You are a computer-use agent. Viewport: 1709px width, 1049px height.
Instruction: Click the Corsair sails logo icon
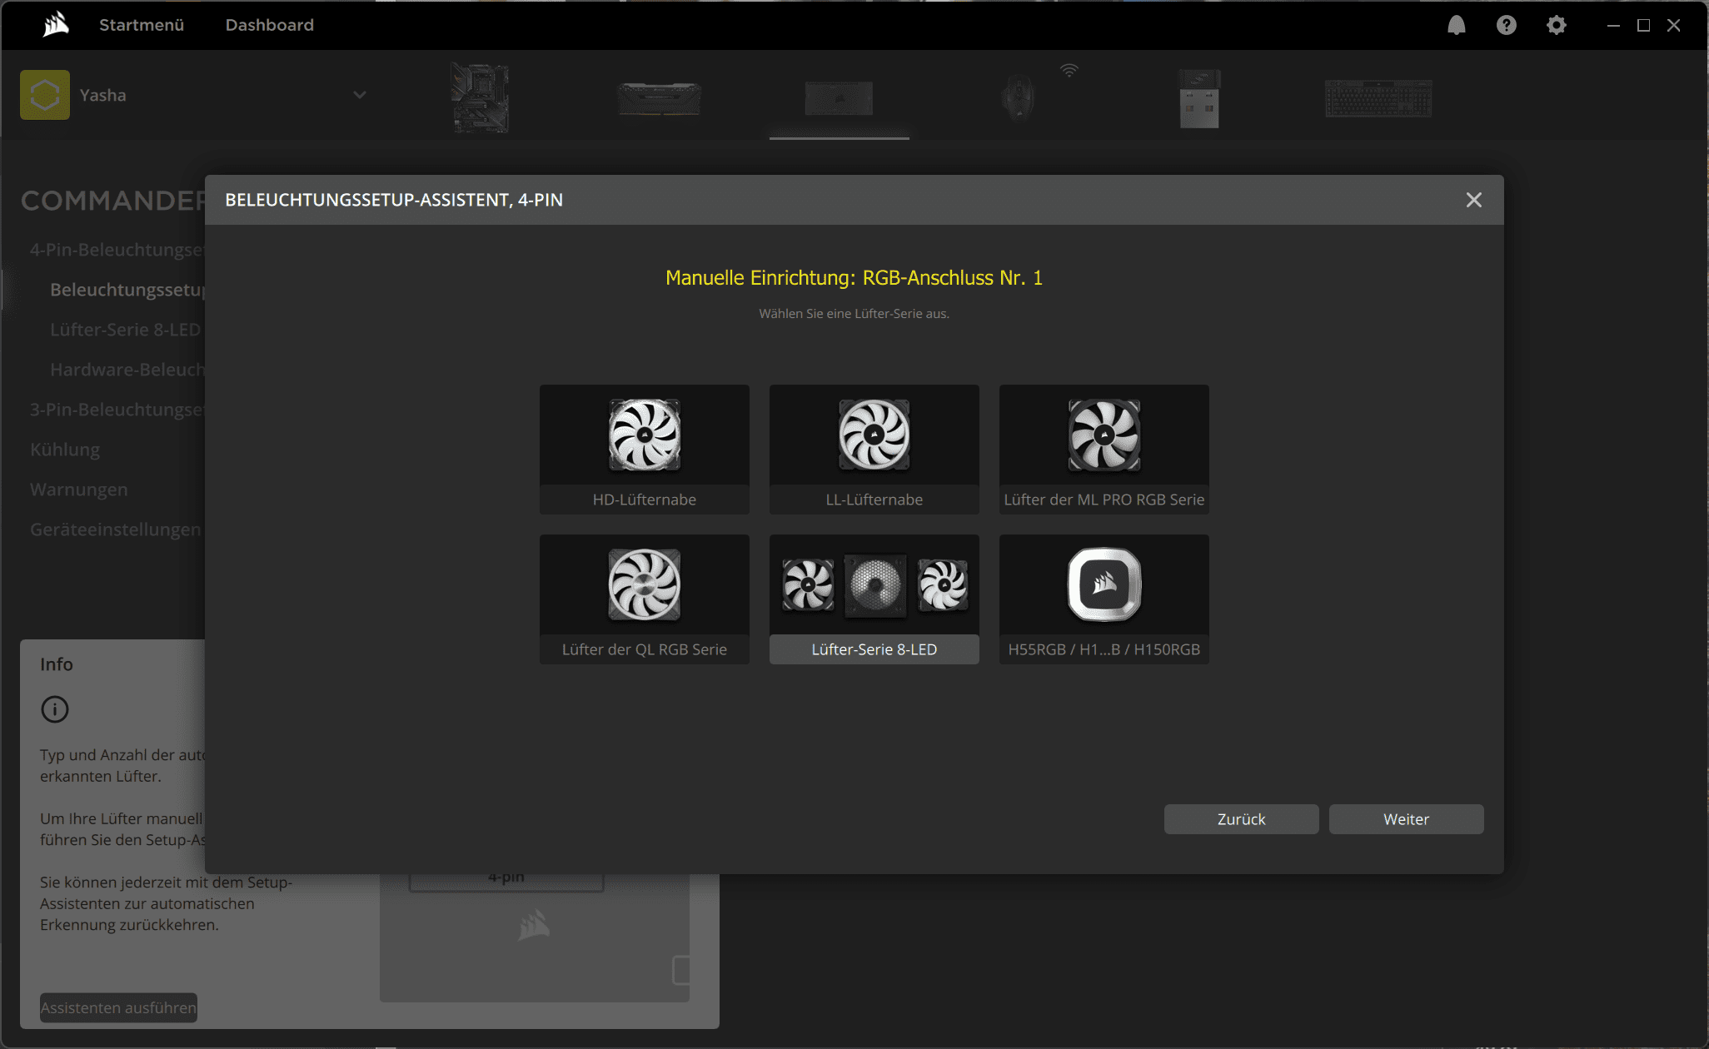(x=56, y=25)
